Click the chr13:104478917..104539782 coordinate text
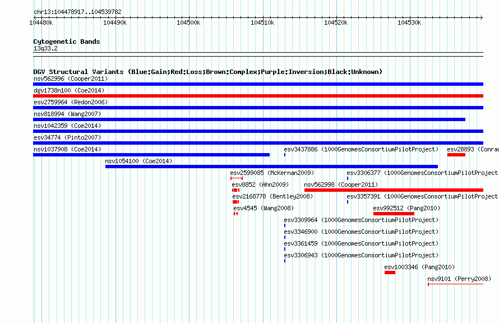Image resolution: width=499 pixels, height=323 pixels. pyautogui.click(x=77, y=12)
